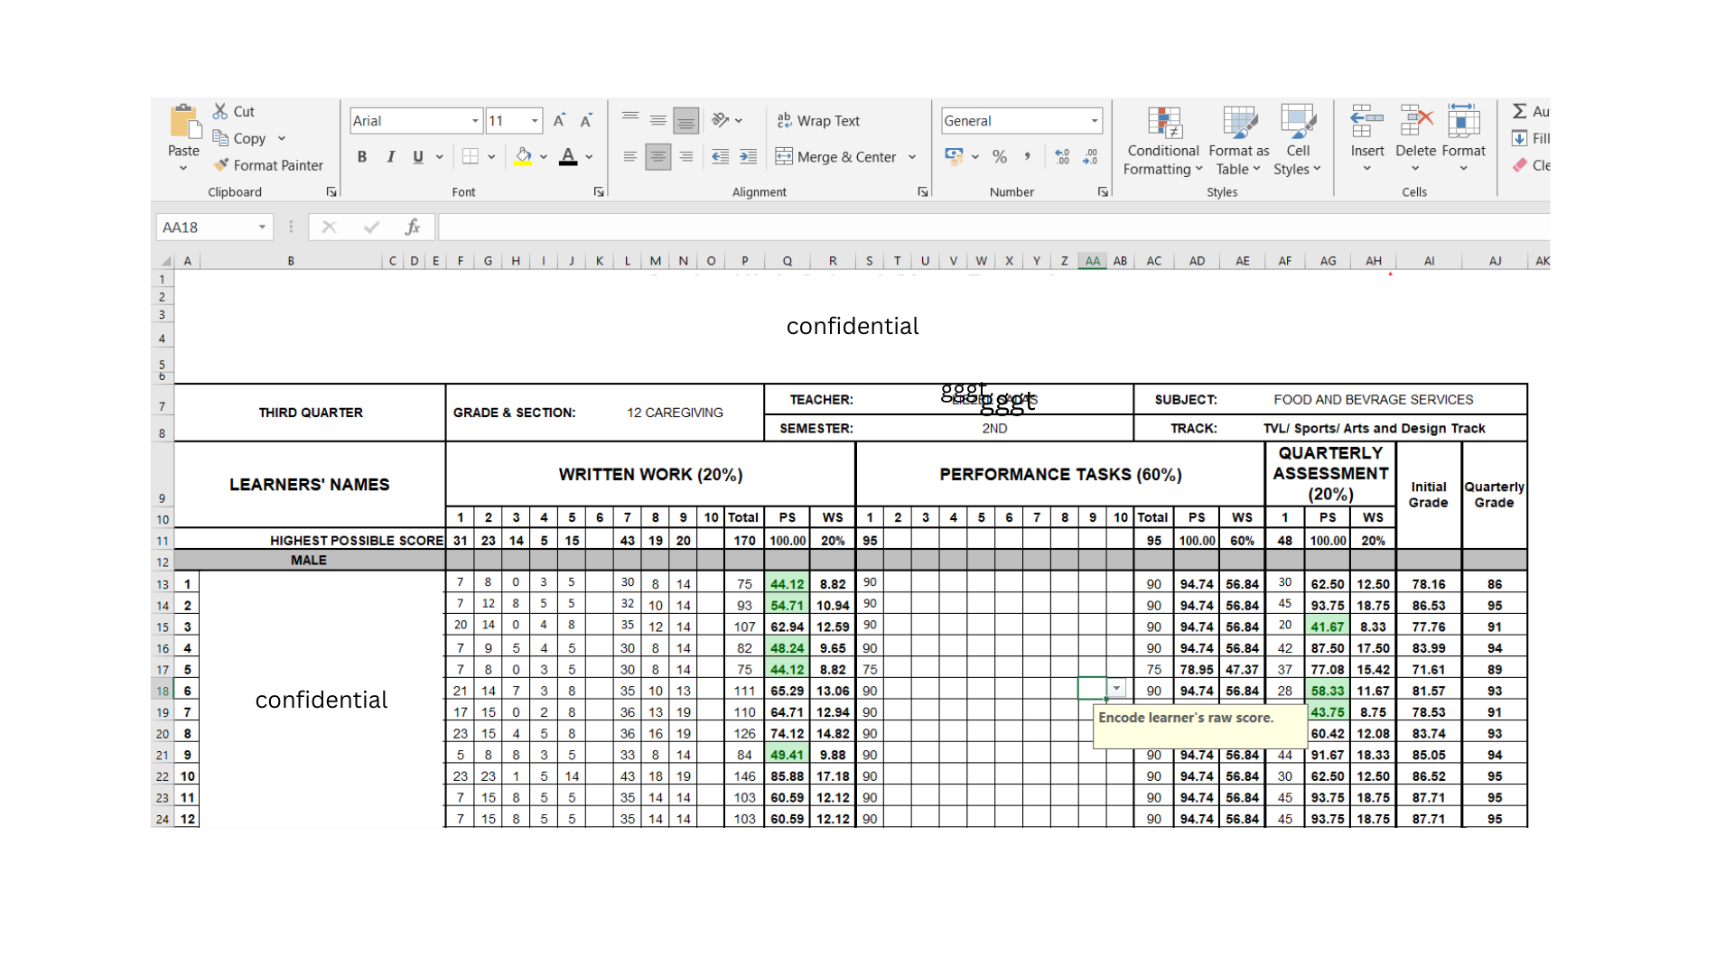
Task: Expand the General number format dropdown
Action: tap(1095, 121)
